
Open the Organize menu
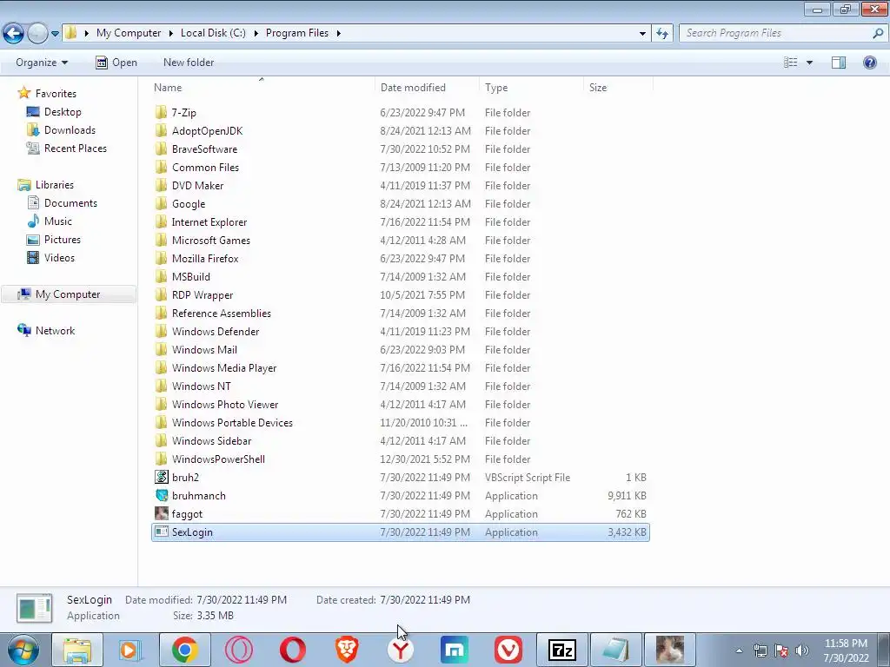tap(42, 63)
